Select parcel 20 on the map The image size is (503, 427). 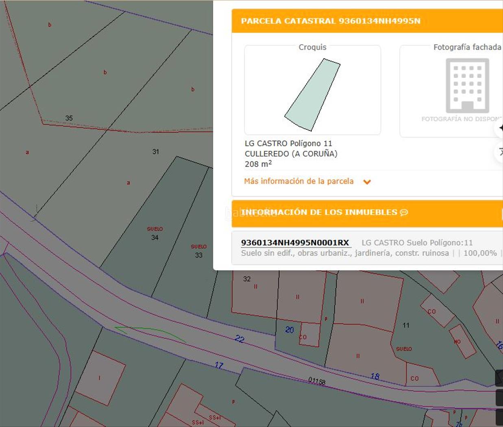[289, 330]
